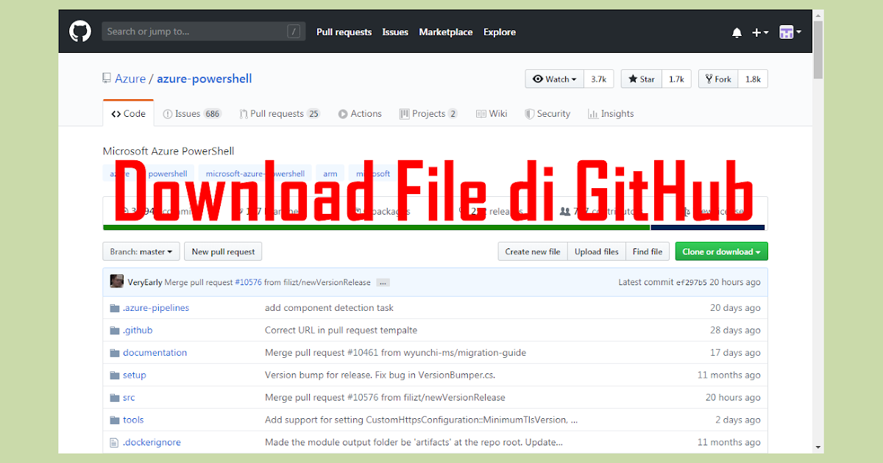
Task: Open the plus create-new menu
Action: pyautogui.click(x=760, y=32)
